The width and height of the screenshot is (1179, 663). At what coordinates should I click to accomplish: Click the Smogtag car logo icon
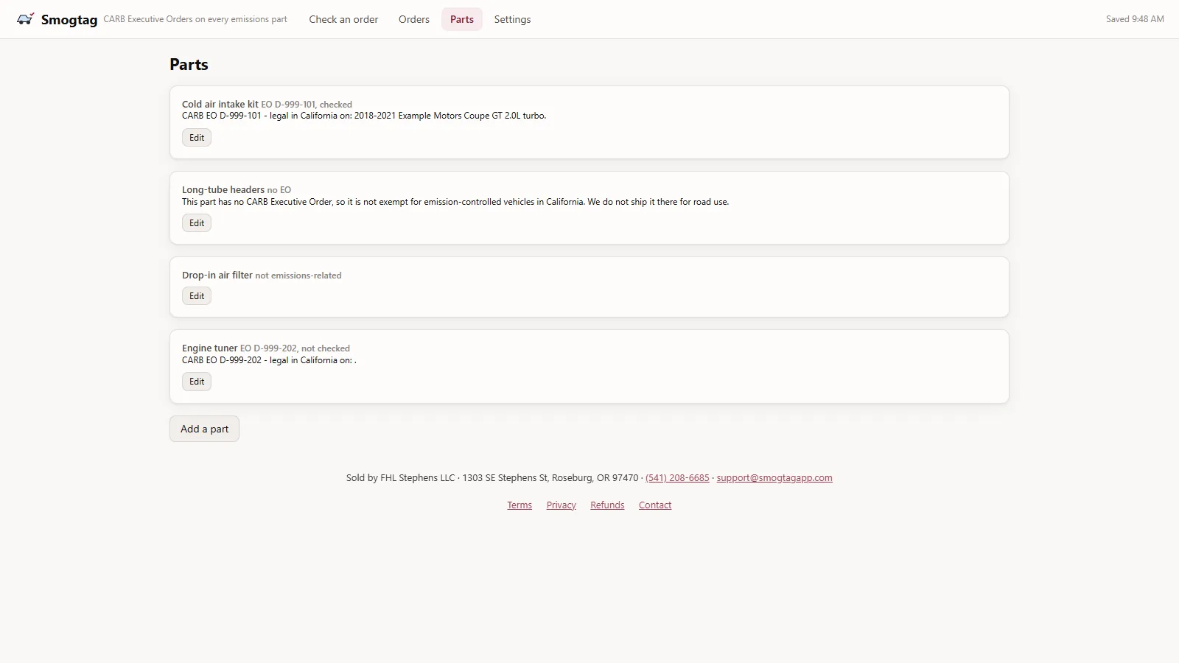click(x=26, y=19)
